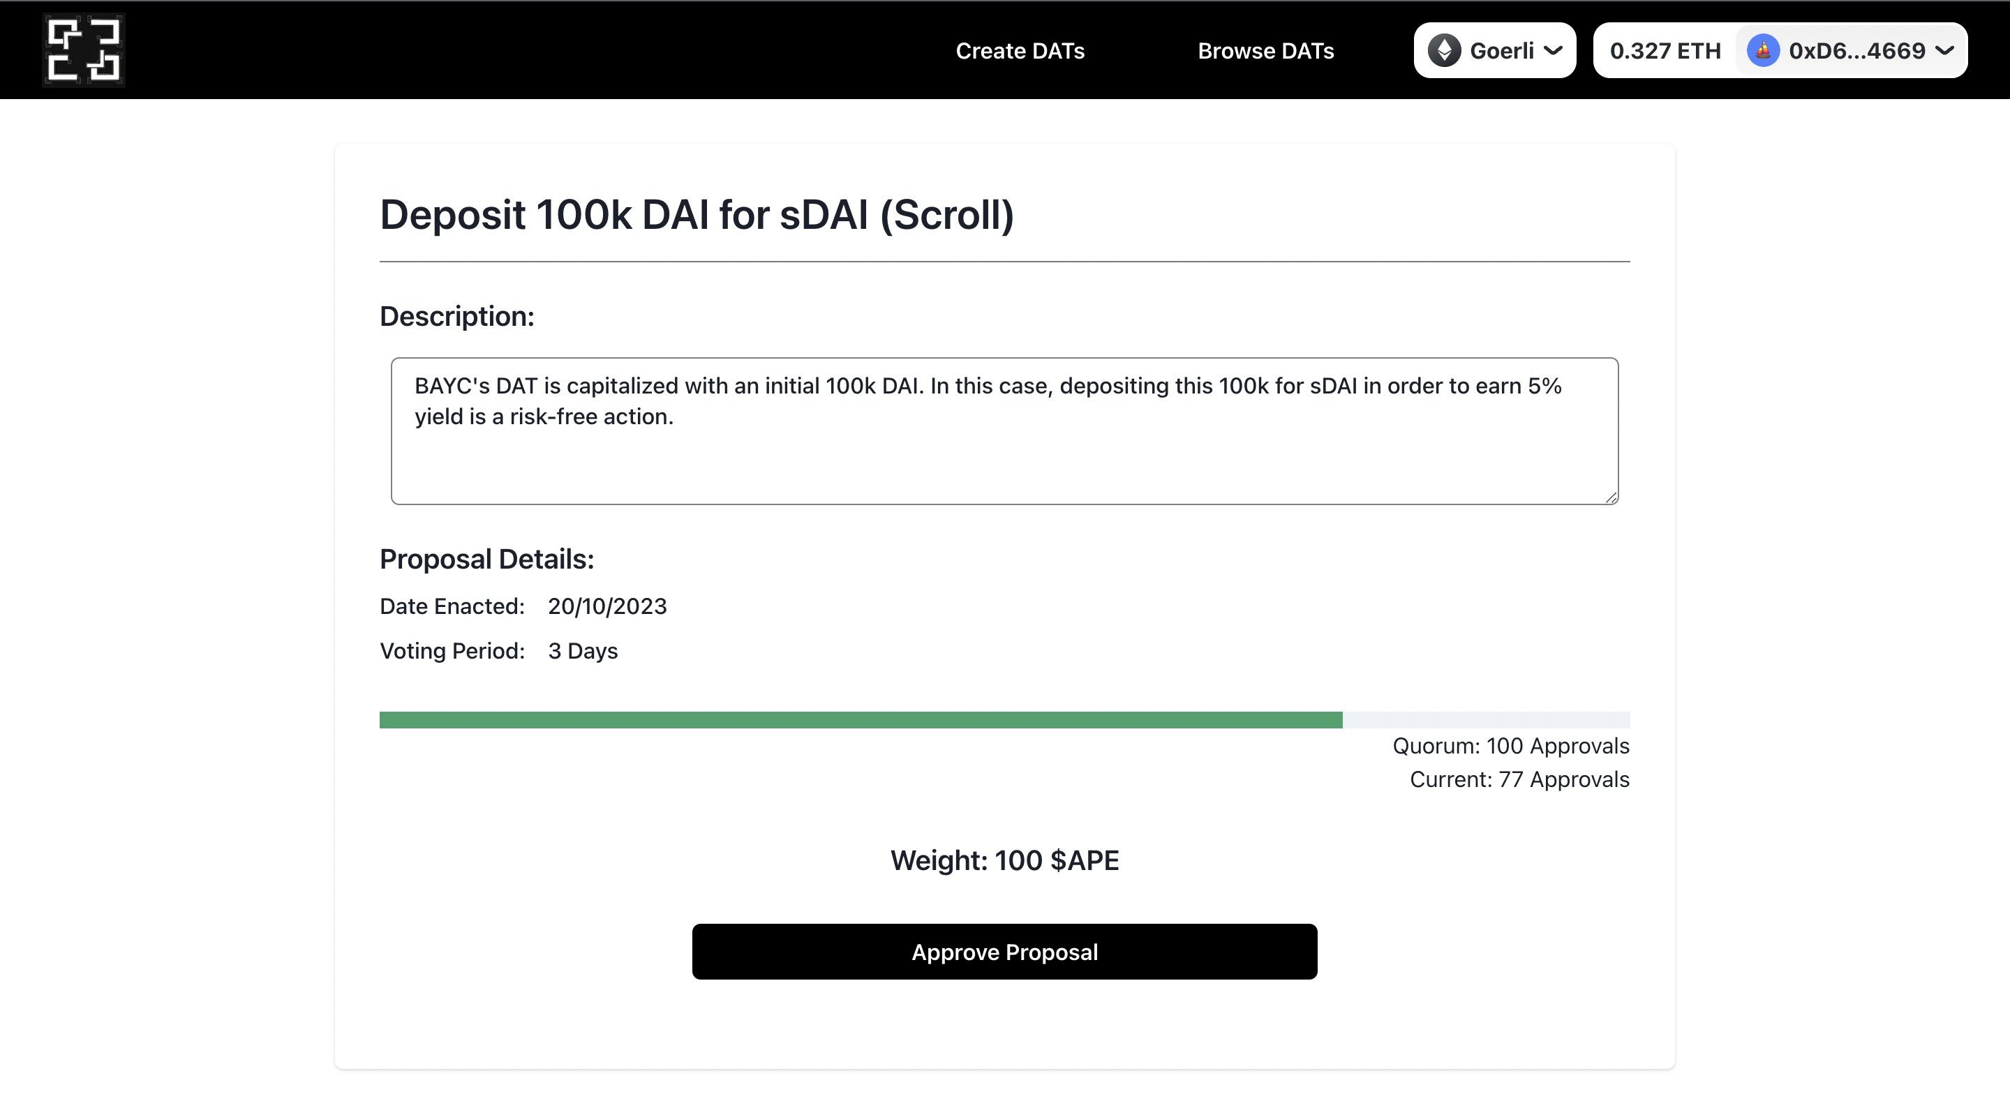Click the Approve Proposal button
This screenshot has width=2010, height=1094.
1004,951
